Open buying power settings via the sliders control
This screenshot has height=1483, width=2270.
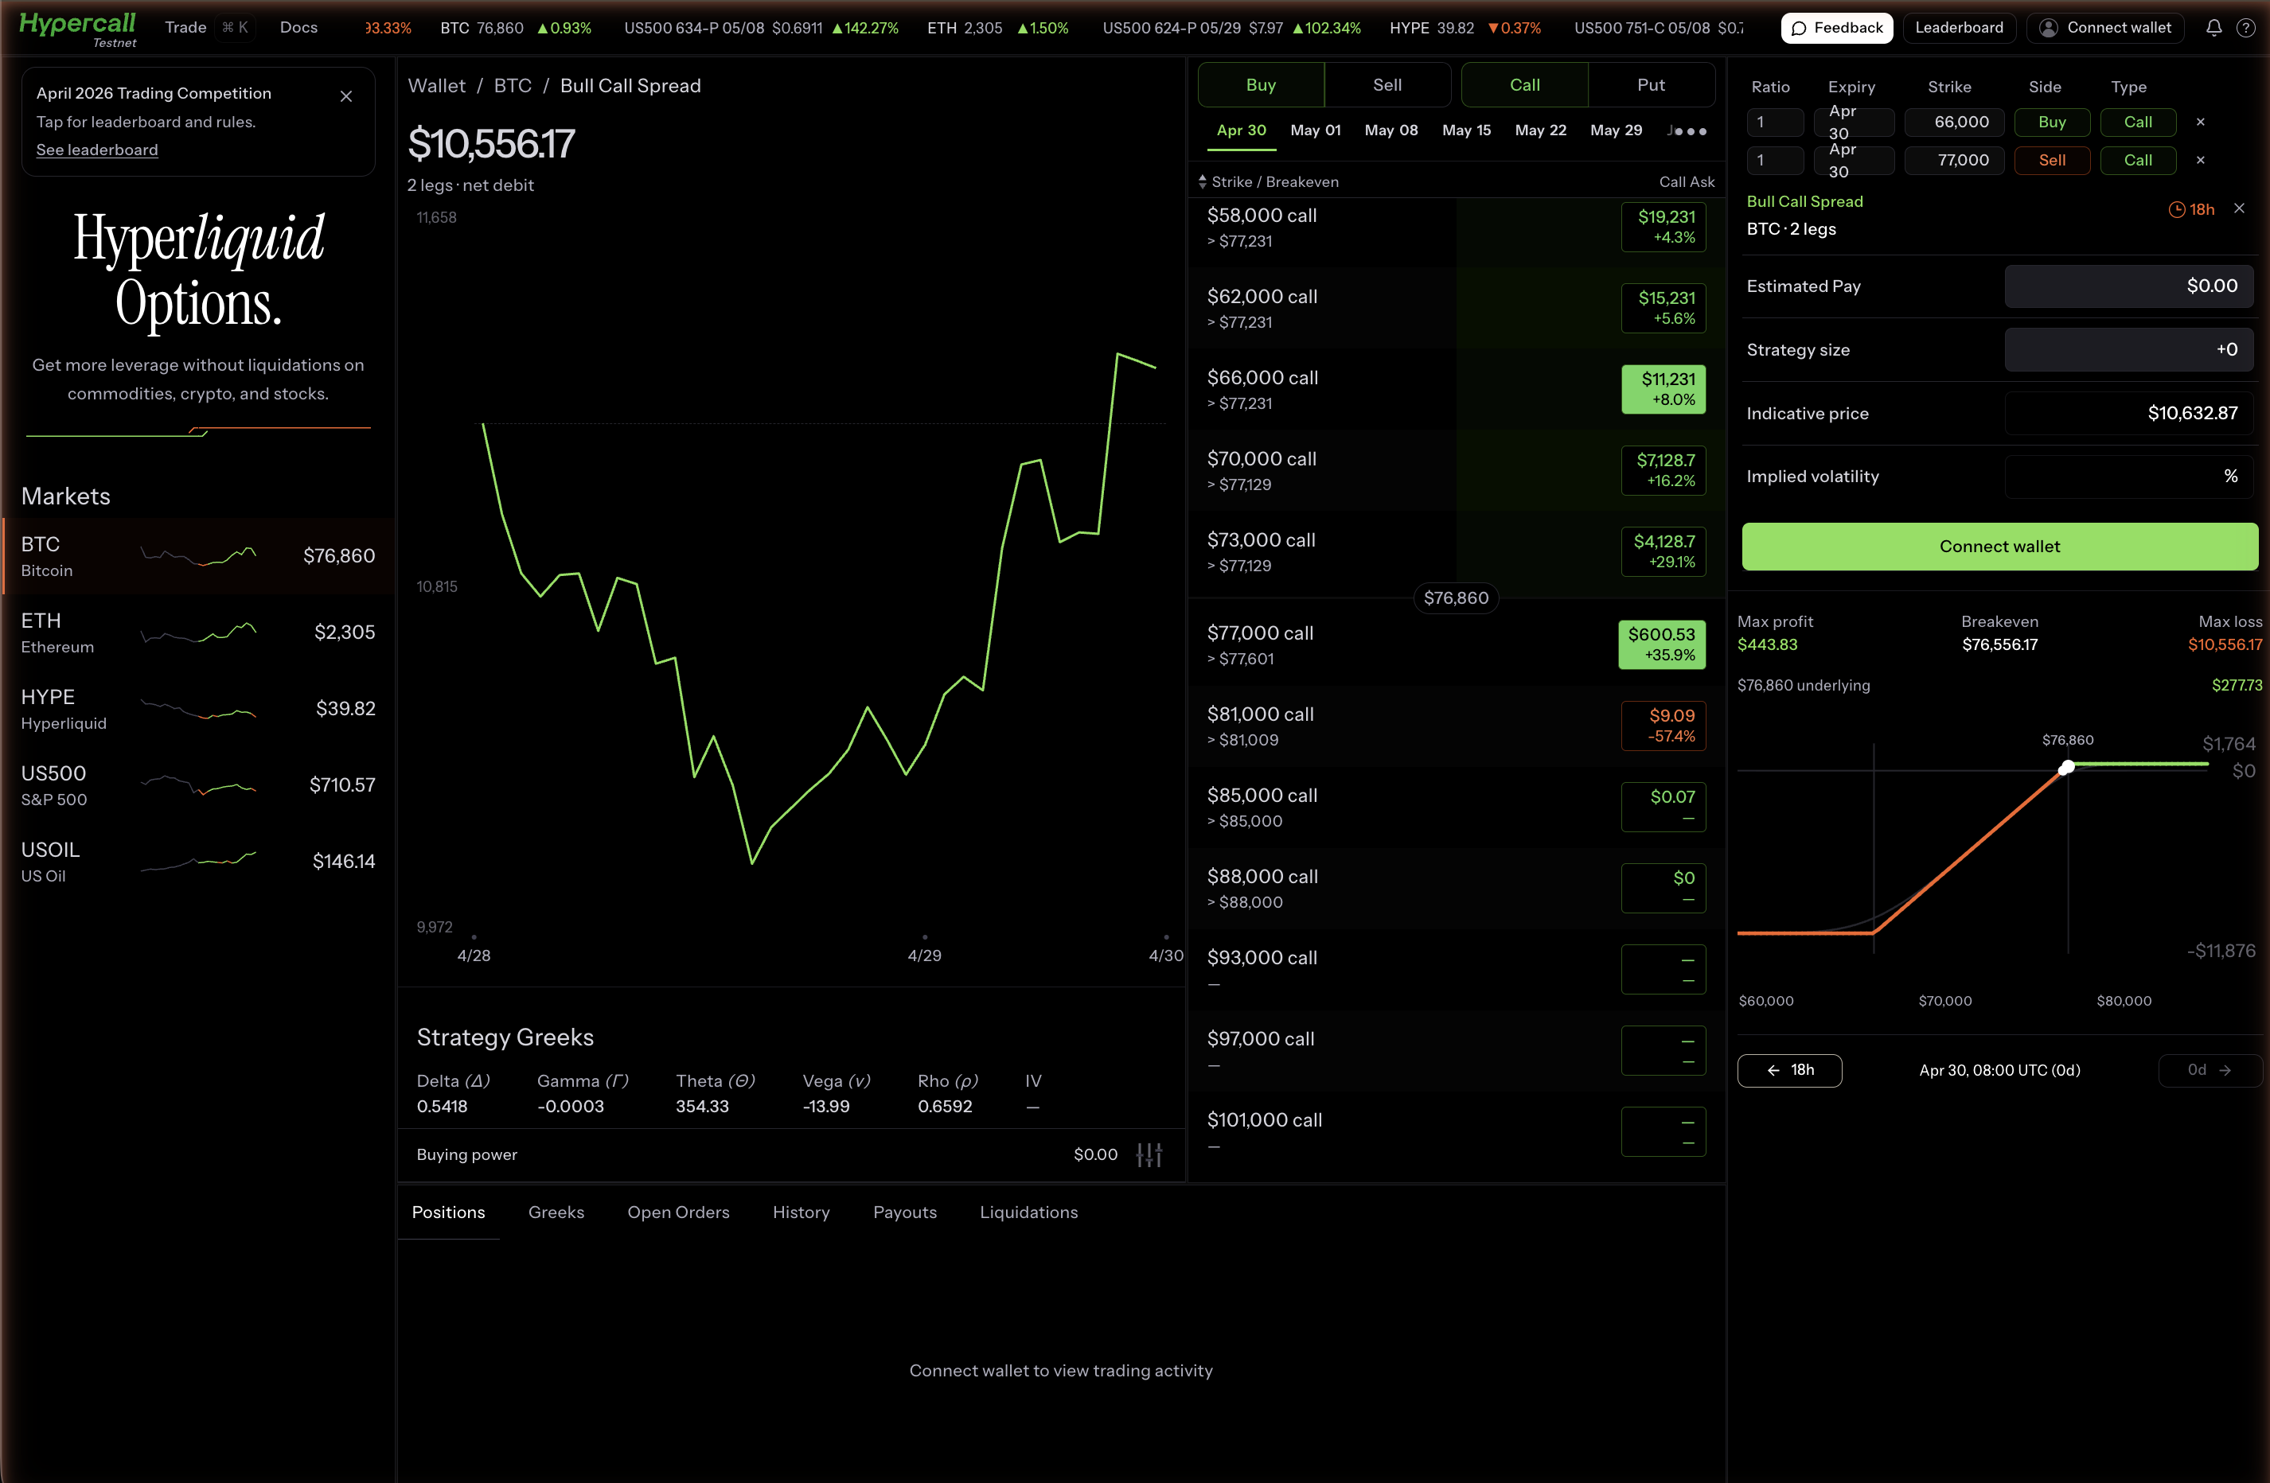click(1149, 1154)
